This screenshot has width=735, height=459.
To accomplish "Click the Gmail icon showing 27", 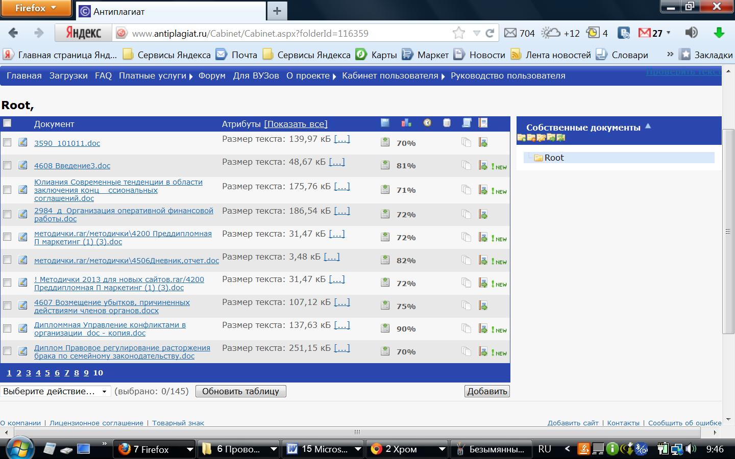I will click(x=644, y=33).
